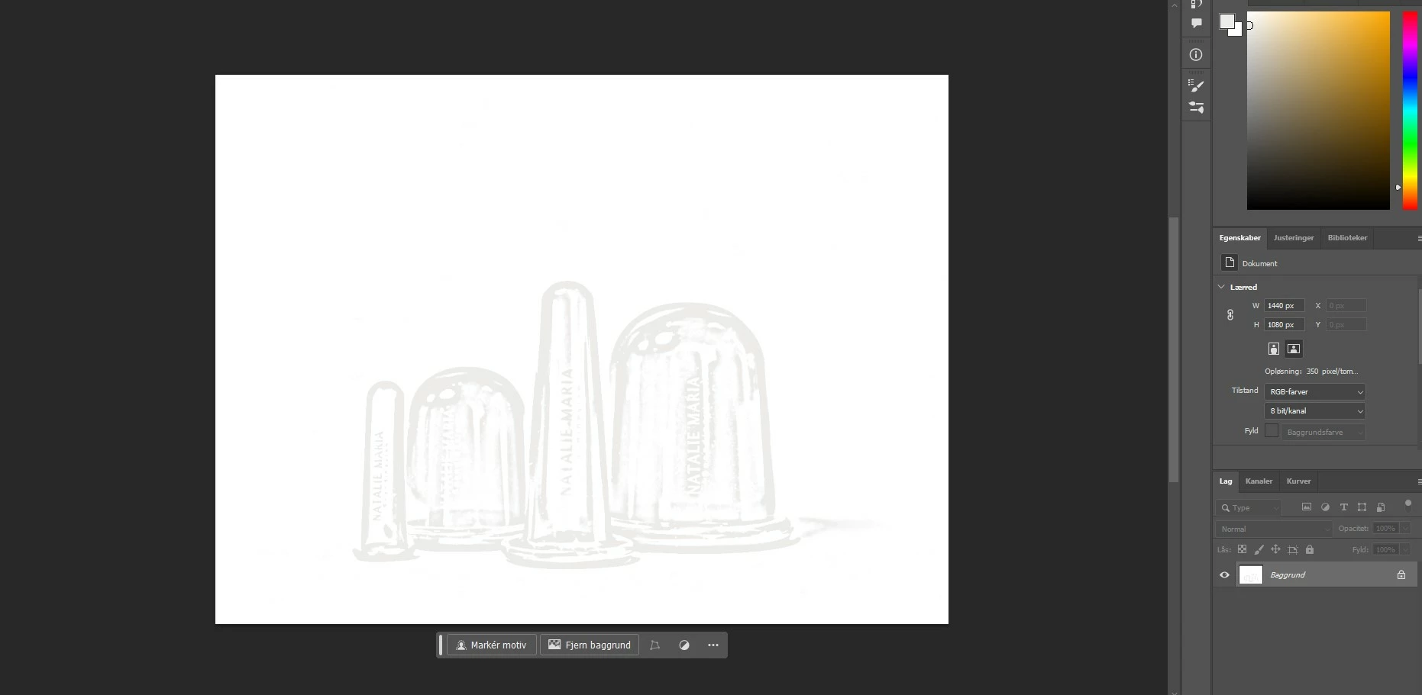Select the Lag tab
1422x695 pixels.
1226,481
